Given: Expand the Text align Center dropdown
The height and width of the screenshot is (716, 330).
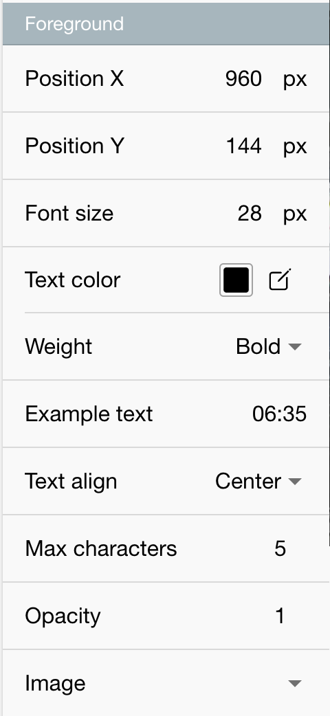Looking at the screenshot, I should point(258,481).
